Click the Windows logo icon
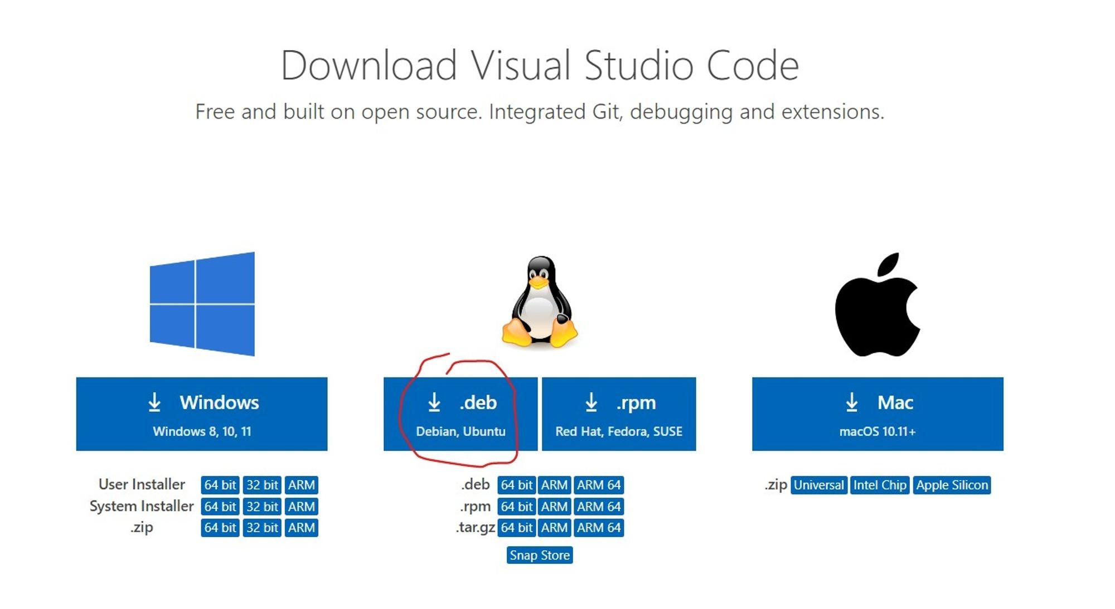The width and height of the screenshot is (1115, 609). point(202,304)
